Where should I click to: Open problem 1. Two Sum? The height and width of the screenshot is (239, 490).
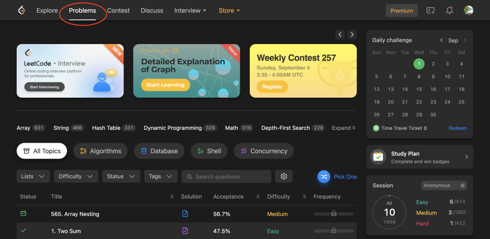[66, 231]
